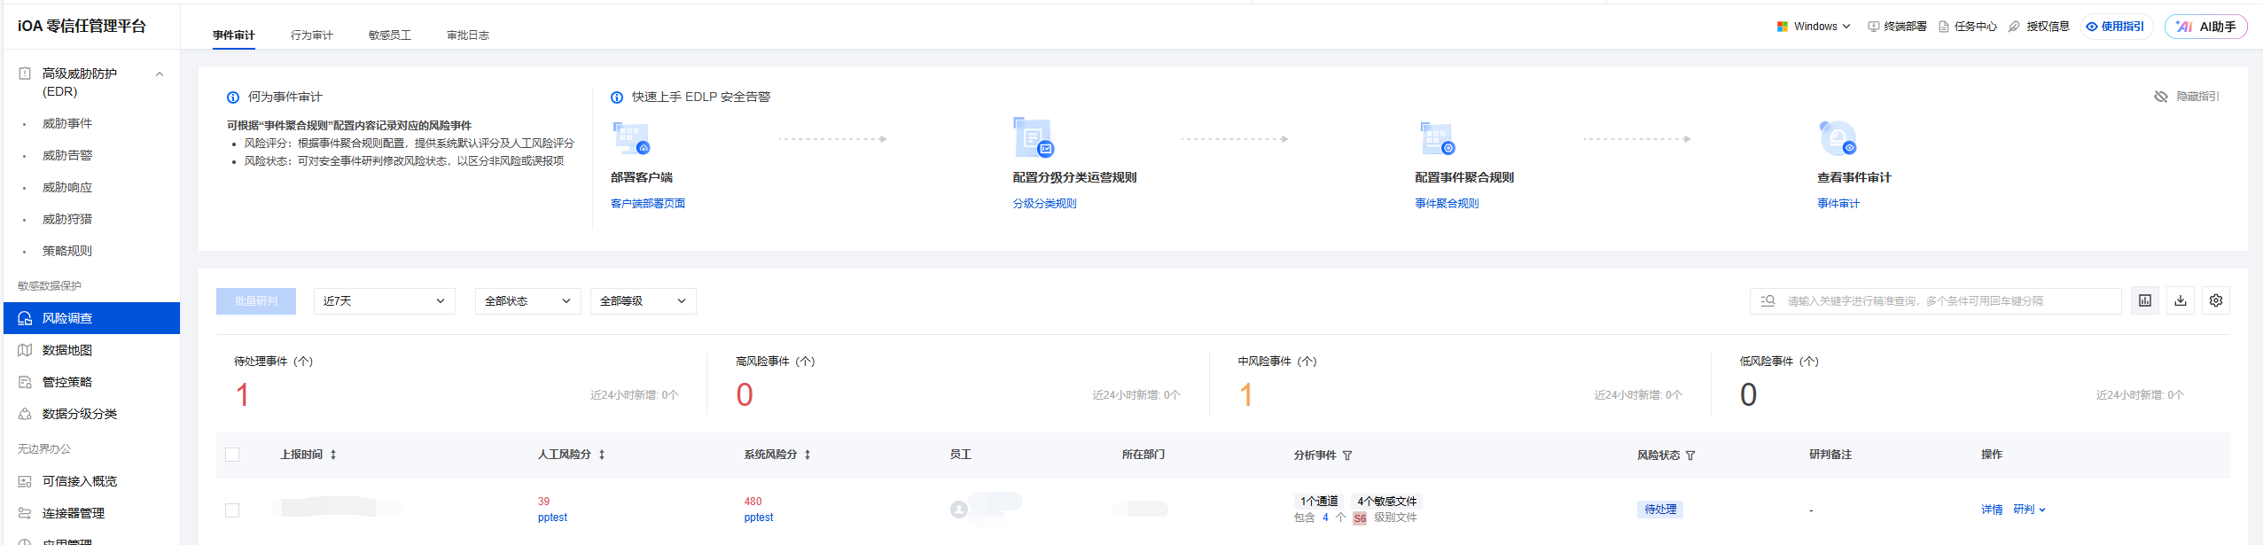Open the AI助手 assistant
The width and height of the screenshot is (2263, 545).
click(2205, 27)
